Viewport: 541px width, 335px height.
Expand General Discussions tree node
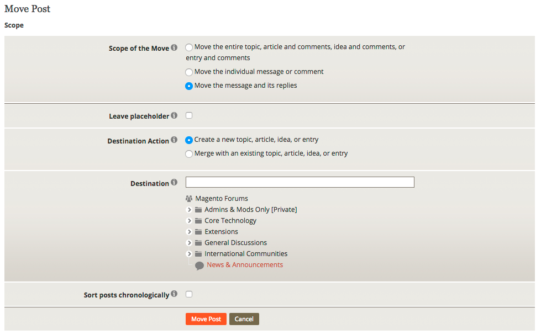pos(189,243)
